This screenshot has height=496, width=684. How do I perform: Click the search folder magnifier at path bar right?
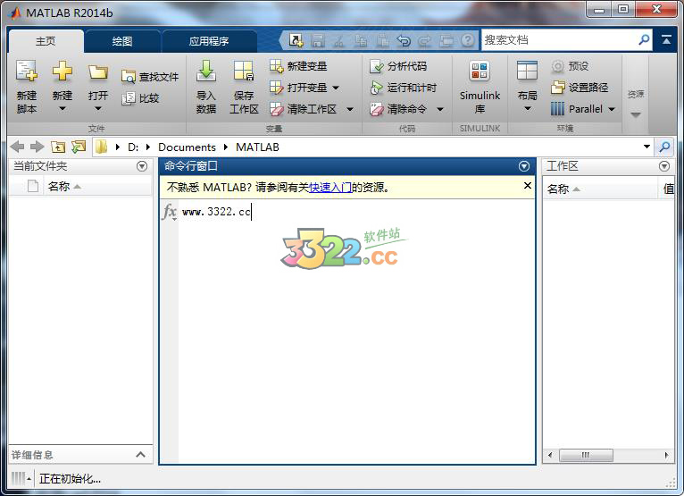[x=664, y=147]
